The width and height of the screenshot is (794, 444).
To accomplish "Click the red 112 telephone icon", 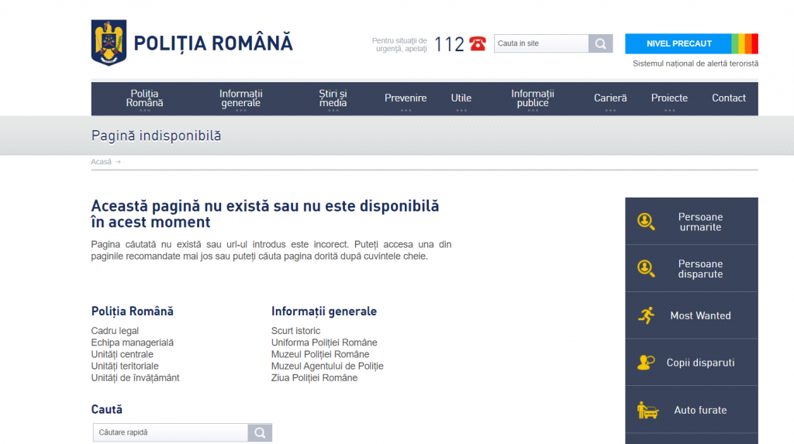I will pyautogui.click(x=477, y=44).
